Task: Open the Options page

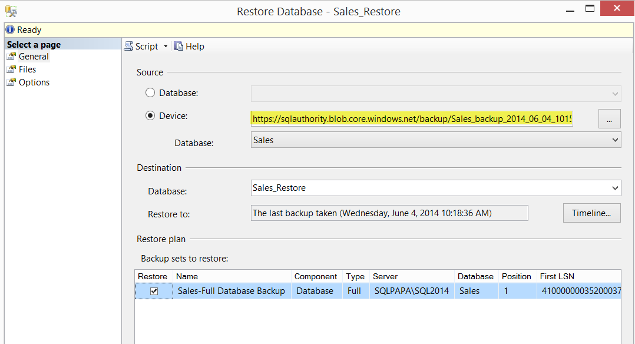Action: [34, 82]
